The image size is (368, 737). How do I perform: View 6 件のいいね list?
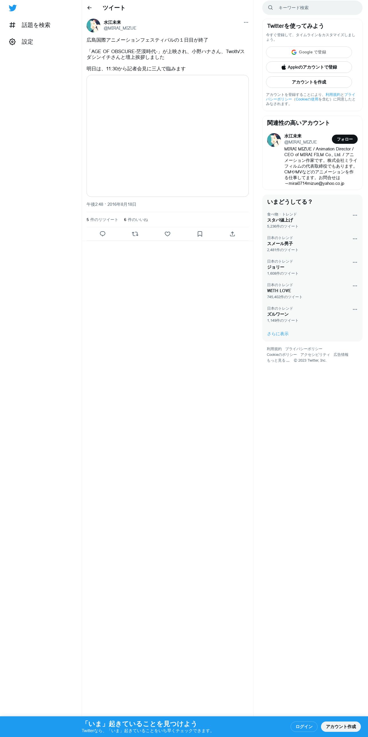(136, 220)
